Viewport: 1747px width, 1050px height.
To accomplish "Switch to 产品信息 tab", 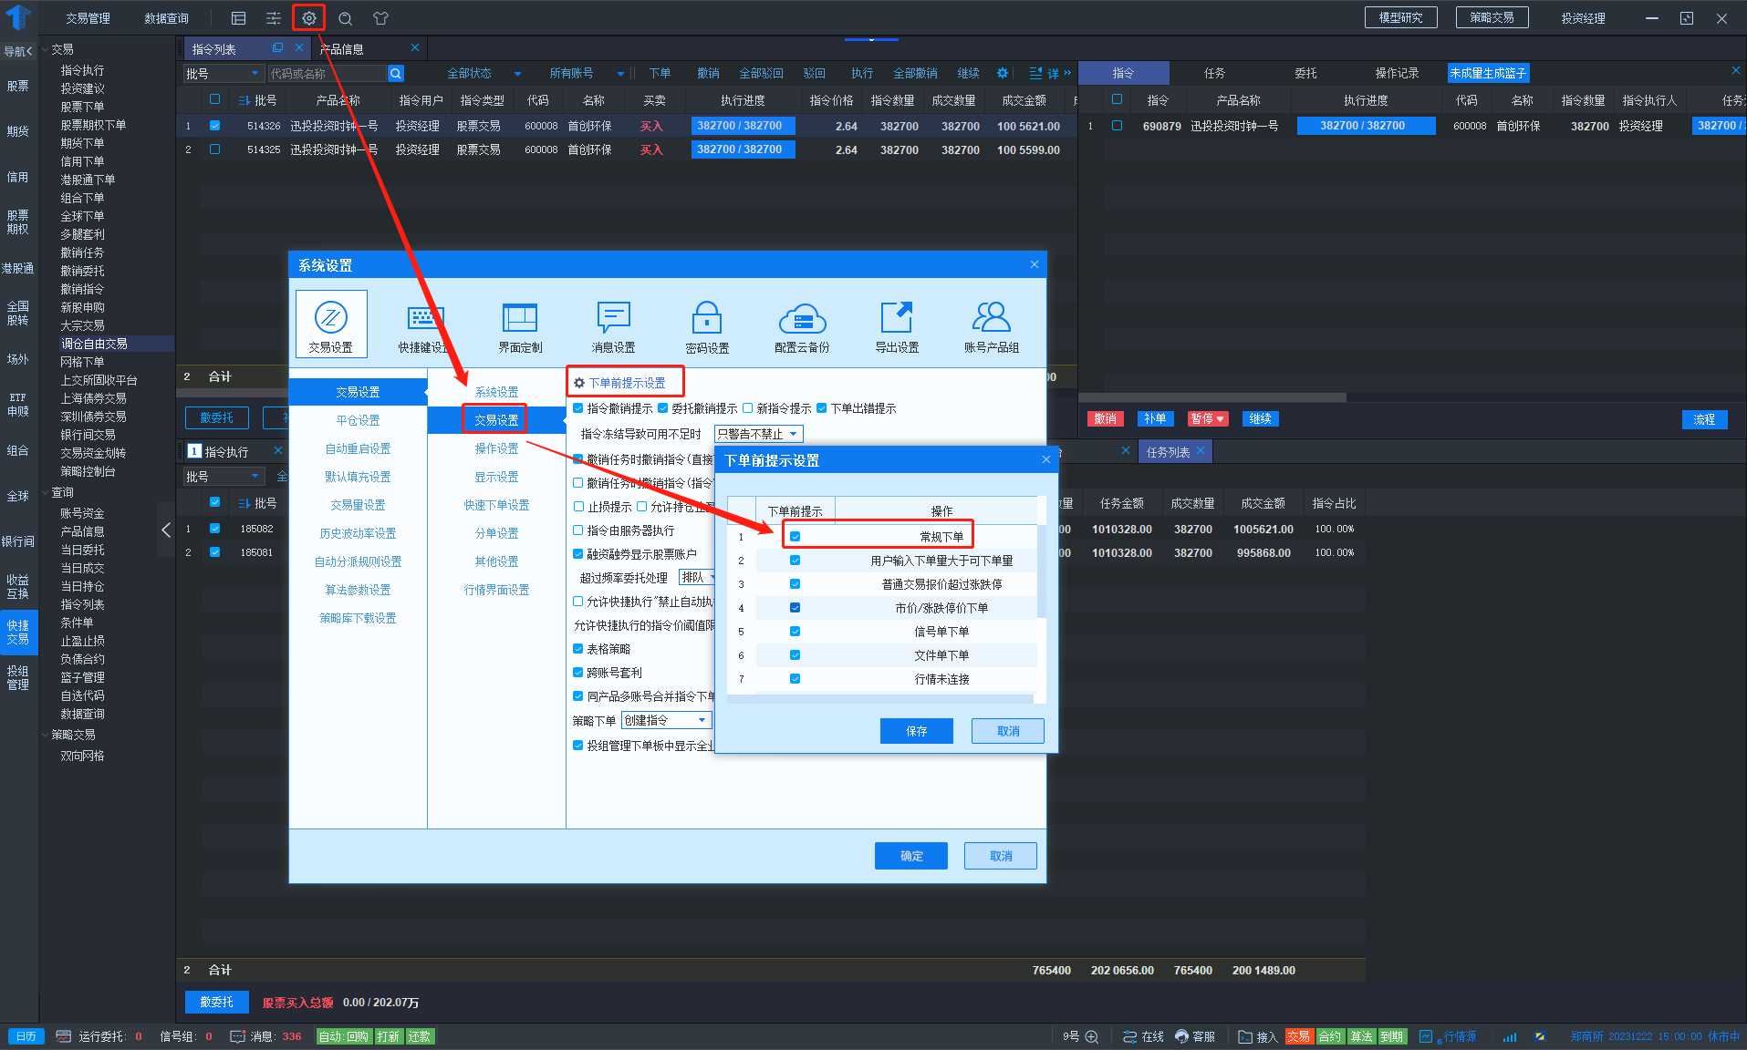I will 342,49.
